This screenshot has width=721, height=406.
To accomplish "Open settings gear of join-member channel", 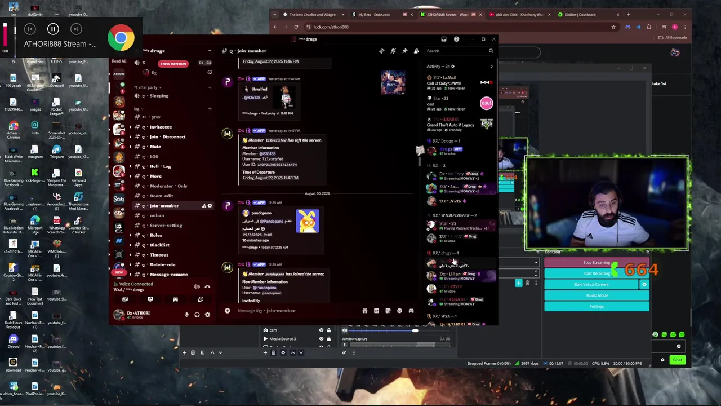I will tap(210, 206).
